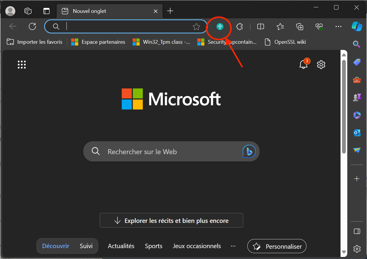The image size is (367, 259).
Task: Add this page to favorites star
Action: pyautogui.click(x=196, y=27)
